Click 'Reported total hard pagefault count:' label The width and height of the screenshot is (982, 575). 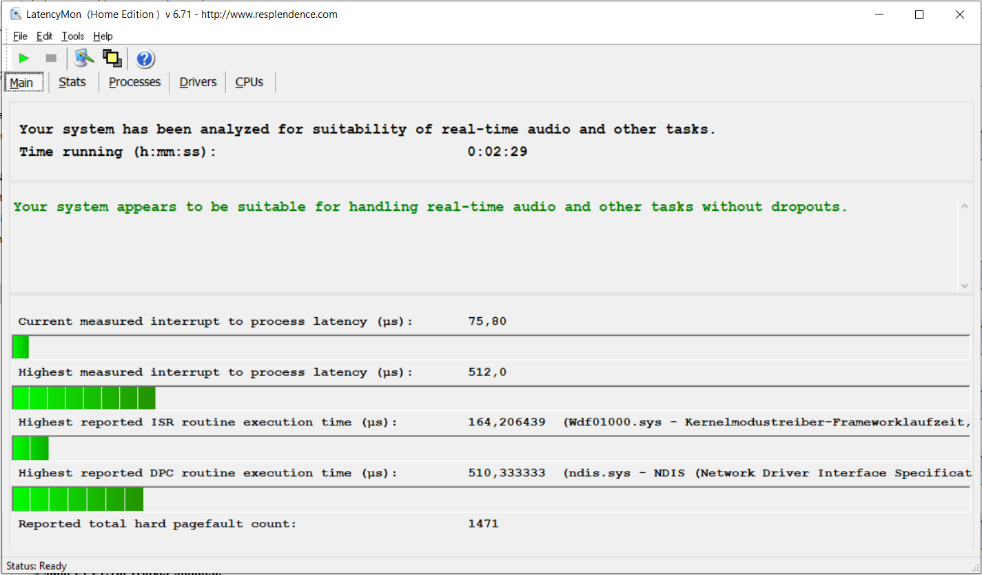(157, 524)
